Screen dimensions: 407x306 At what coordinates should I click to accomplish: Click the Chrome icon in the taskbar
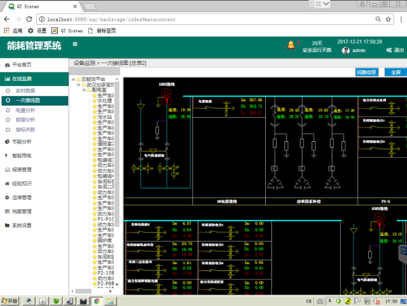coord(97,301)
